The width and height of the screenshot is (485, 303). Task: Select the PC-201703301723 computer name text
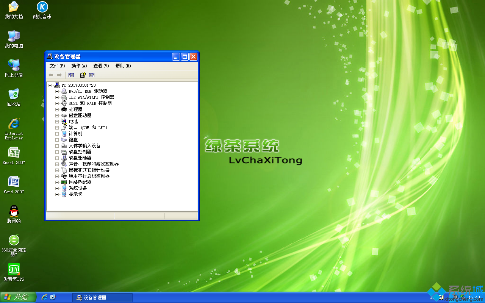pyautogui.click(x=78, y=85)
